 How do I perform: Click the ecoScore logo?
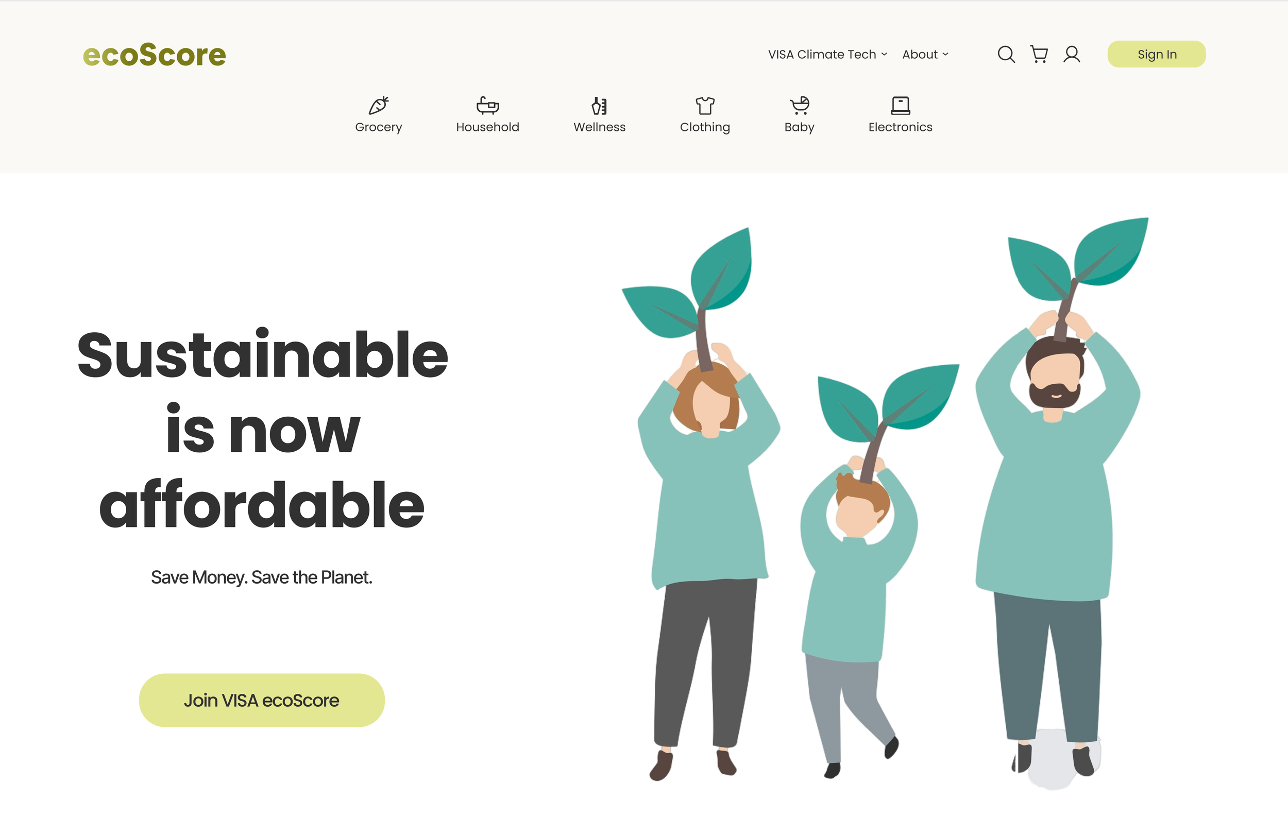(x=154, y=55)
